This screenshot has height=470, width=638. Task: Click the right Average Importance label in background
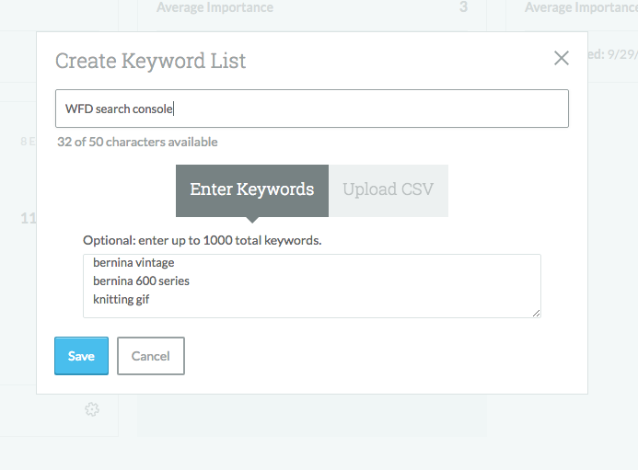[580, 7]
